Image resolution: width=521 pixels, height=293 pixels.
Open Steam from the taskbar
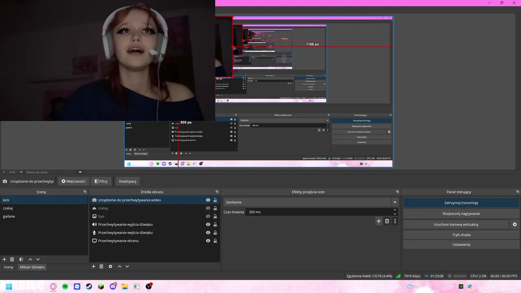tap(89, 286)
